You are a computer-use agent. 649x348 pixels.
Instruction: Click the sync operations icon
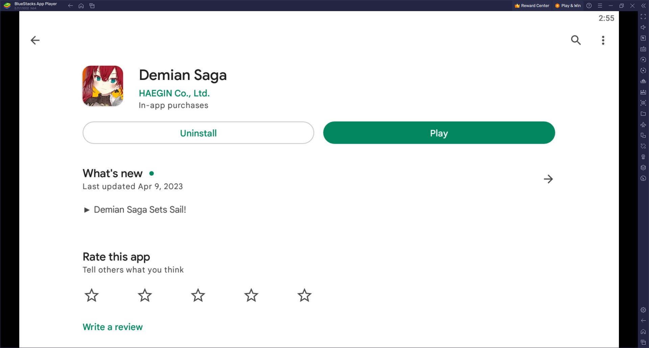coord(643,70)
